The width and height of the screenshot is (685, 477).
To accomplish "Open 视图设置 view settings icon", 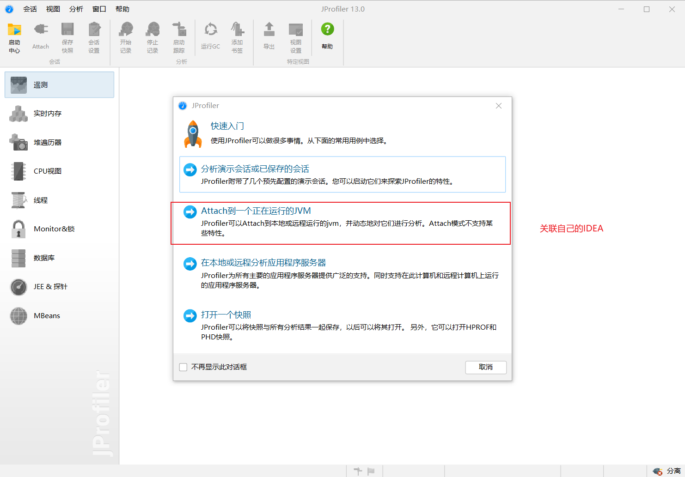I will (296, 30).
